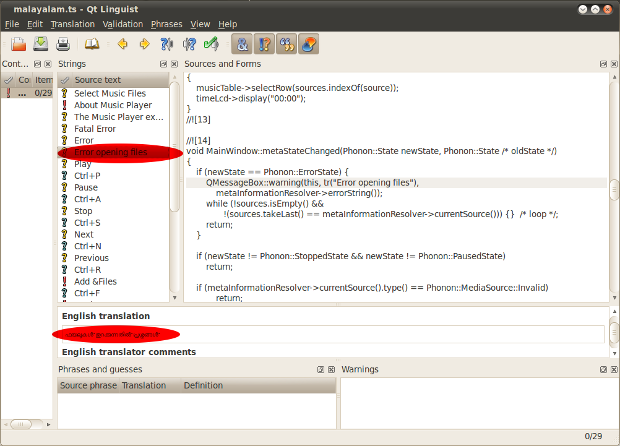Image resolution: width=620 pixels, height=446 pixels.
Task: Select the 'Ctrl+P' string row
Action: pyautogui.click(x=114, y=176)
